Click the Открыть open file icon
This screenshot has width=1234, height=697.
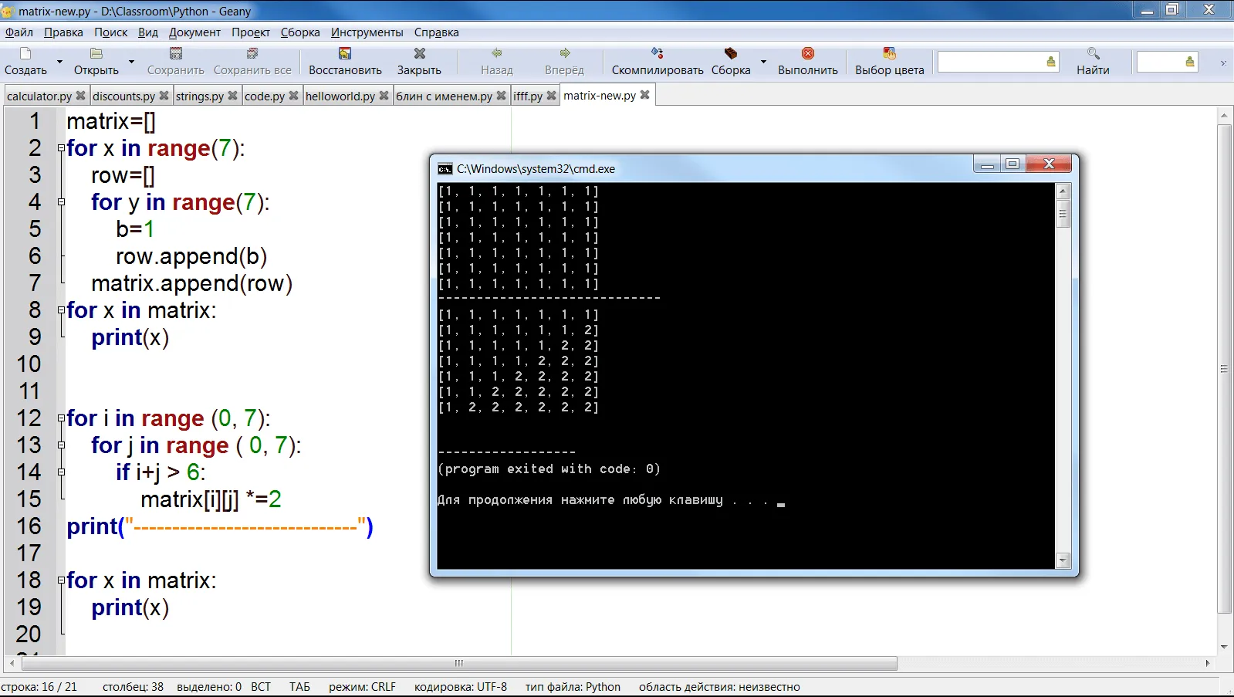[96, 54]
